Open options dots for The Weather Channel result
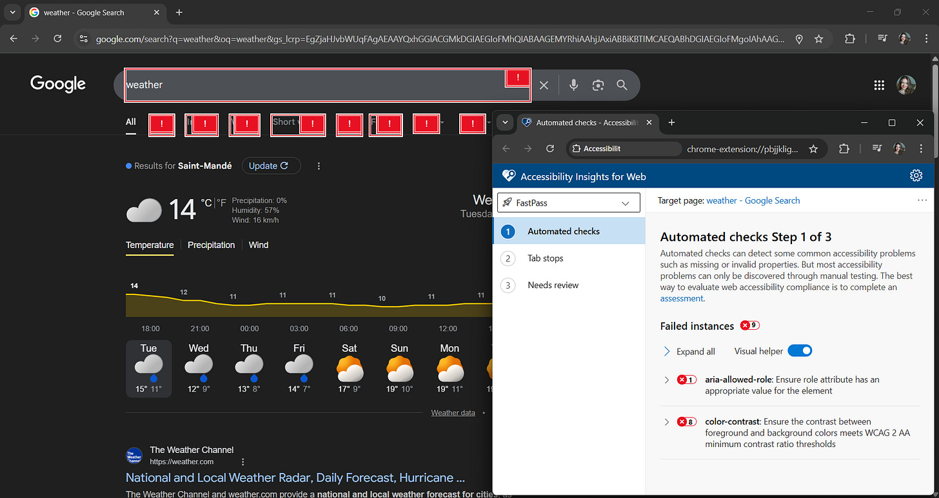The image size is (939, 498). tap(243, 462)
